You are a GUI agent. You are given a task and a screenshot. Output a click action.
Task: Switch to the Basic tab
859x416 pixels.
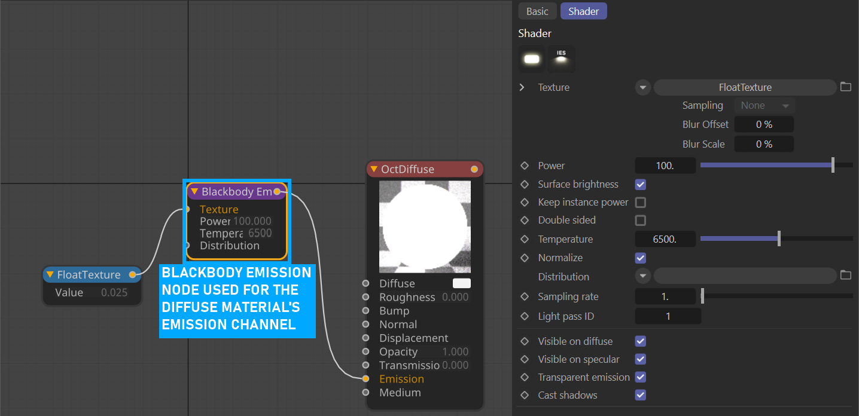coord(537,11)
